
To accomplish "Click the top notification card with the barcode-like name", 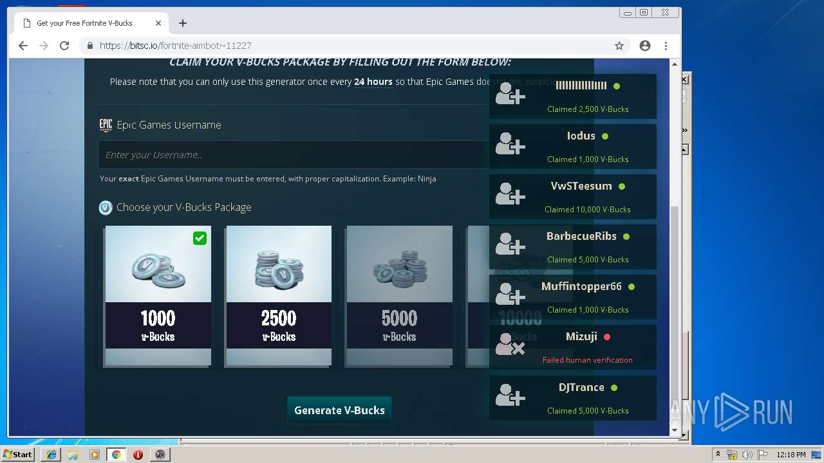I will pos(573,96).
